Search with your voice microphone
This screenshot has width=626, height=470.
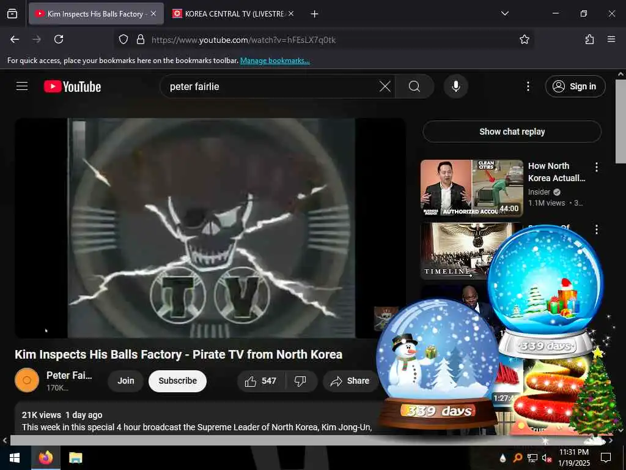point(455,86)
